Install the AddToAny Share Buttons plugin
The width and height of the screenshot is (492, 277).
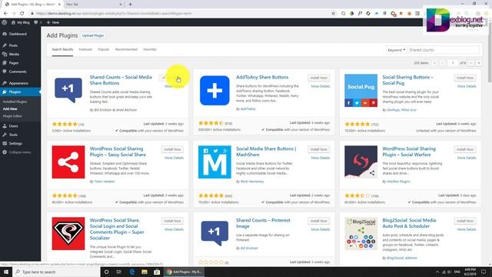318,78
